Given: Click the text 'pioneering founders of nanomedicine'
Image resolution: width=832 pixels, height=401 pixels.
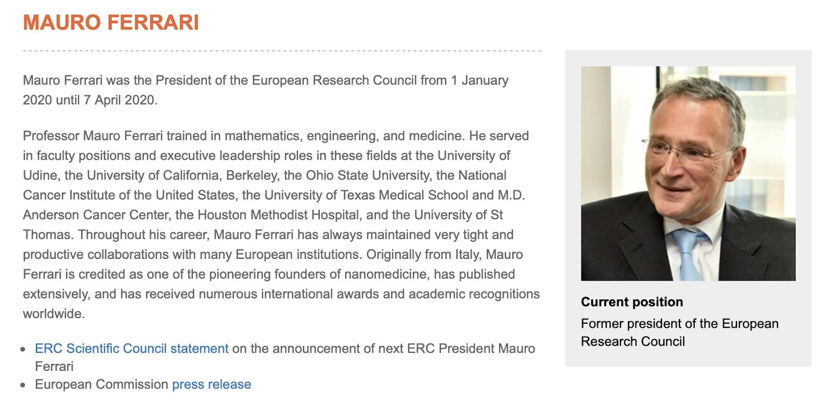Looking at the screenshot, I should [318, 274].
